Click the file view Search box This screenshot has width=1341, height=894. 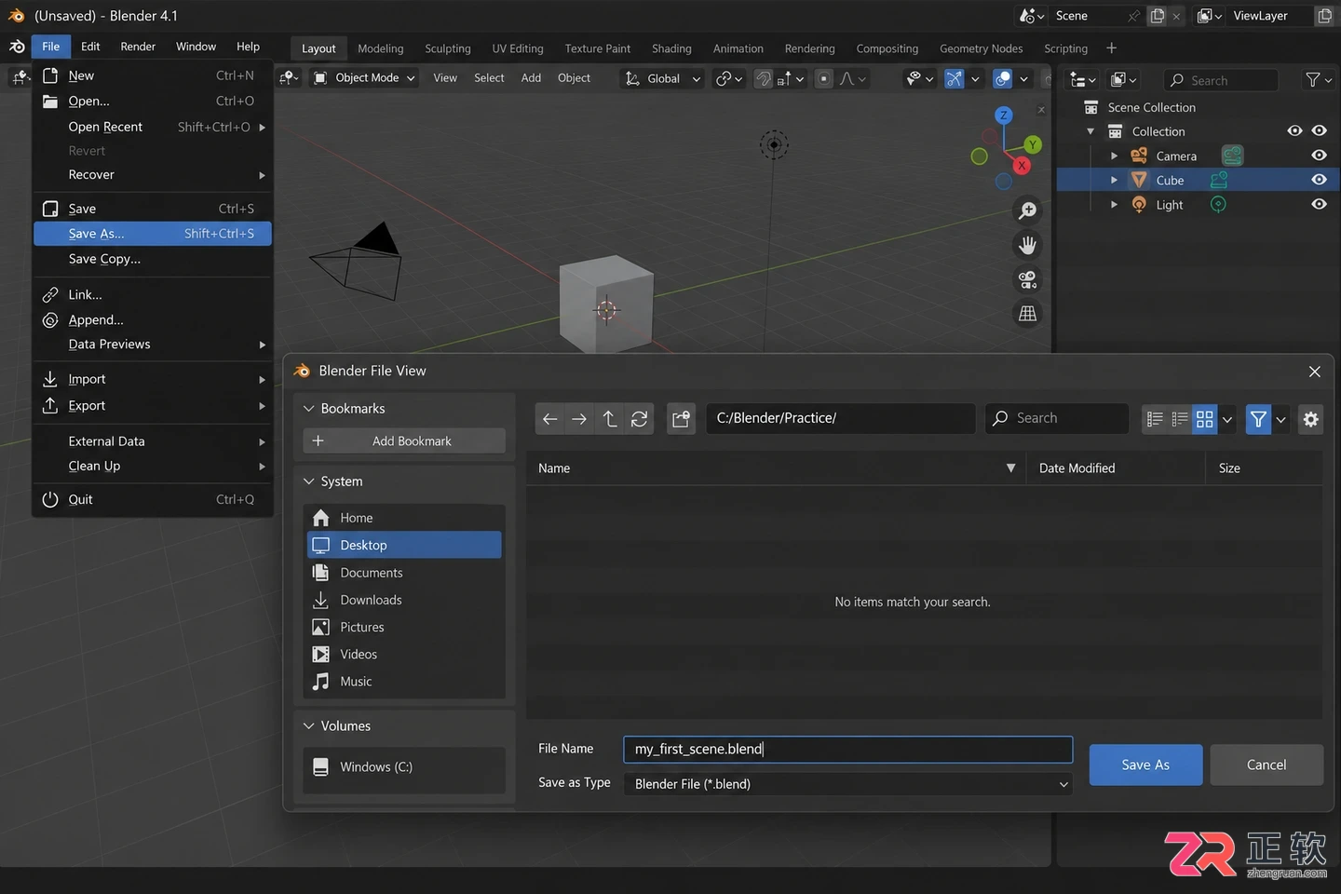tap(1057, 419)
